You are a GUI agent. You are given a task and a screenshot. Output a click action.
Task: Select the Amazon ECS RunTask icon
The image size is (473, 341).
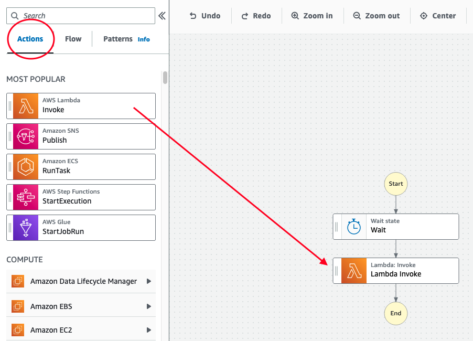click(x=25, y=166)
